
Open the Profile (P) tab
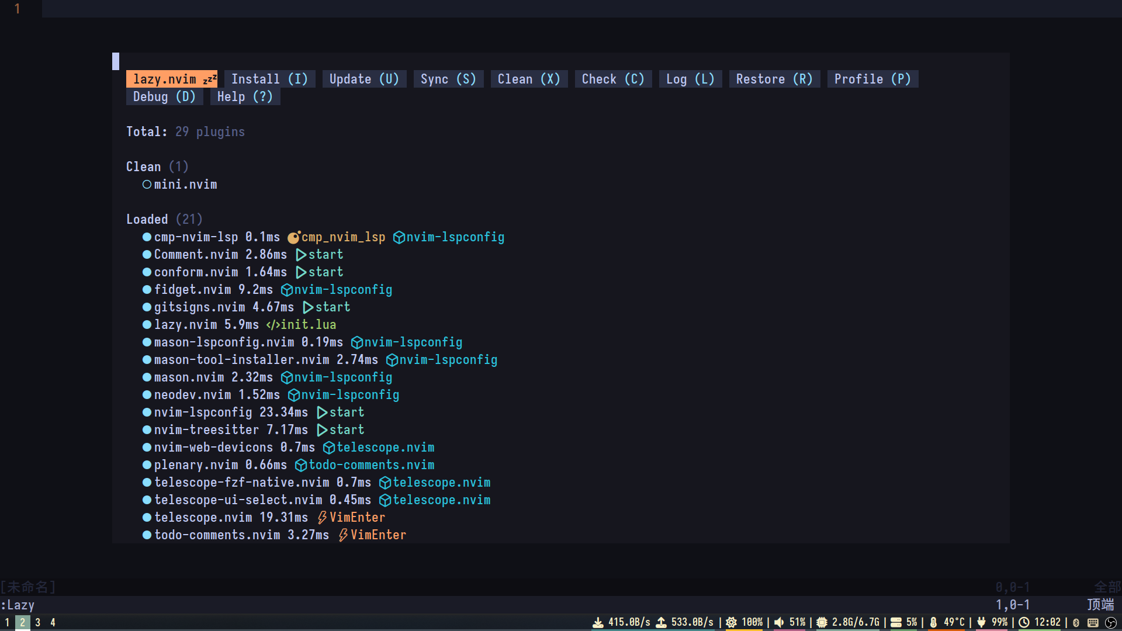pyautogui.click(x=872, y=79)
